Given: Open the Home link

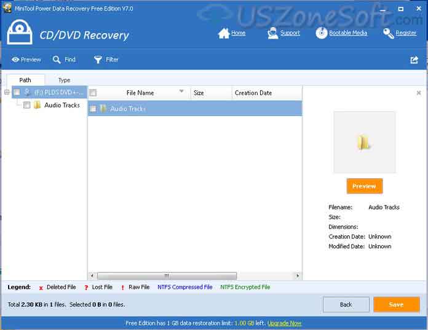Looking at the screenshot, I should pyautogui.click(x=239, y=33).
